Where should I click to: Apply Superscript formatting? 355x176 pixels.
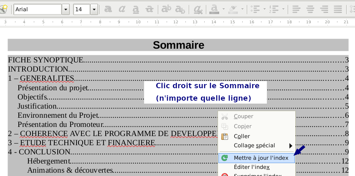[x=166, y=9]
